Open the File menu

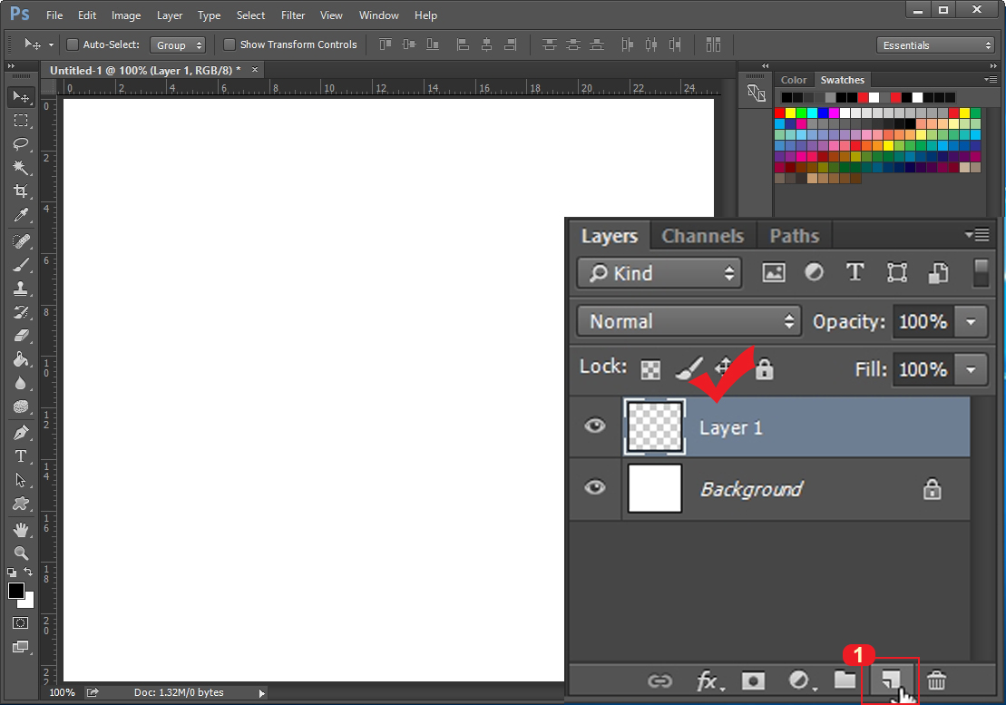pyautogui.click(x=54, y=15)
